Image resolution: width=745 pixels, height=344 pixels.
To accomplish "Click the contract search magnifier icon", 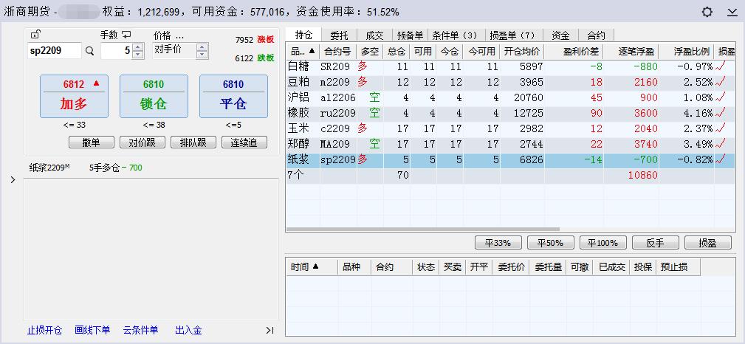I will (x=90, y=51).
